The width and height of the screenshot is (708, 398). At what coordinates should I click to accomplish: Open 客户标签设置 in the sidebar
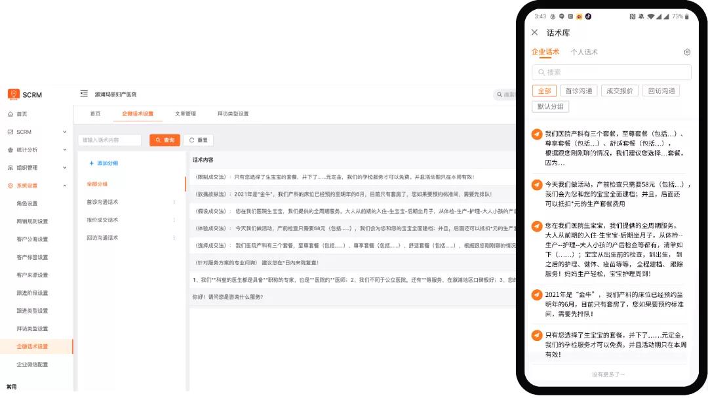click(x=32, y=257)
